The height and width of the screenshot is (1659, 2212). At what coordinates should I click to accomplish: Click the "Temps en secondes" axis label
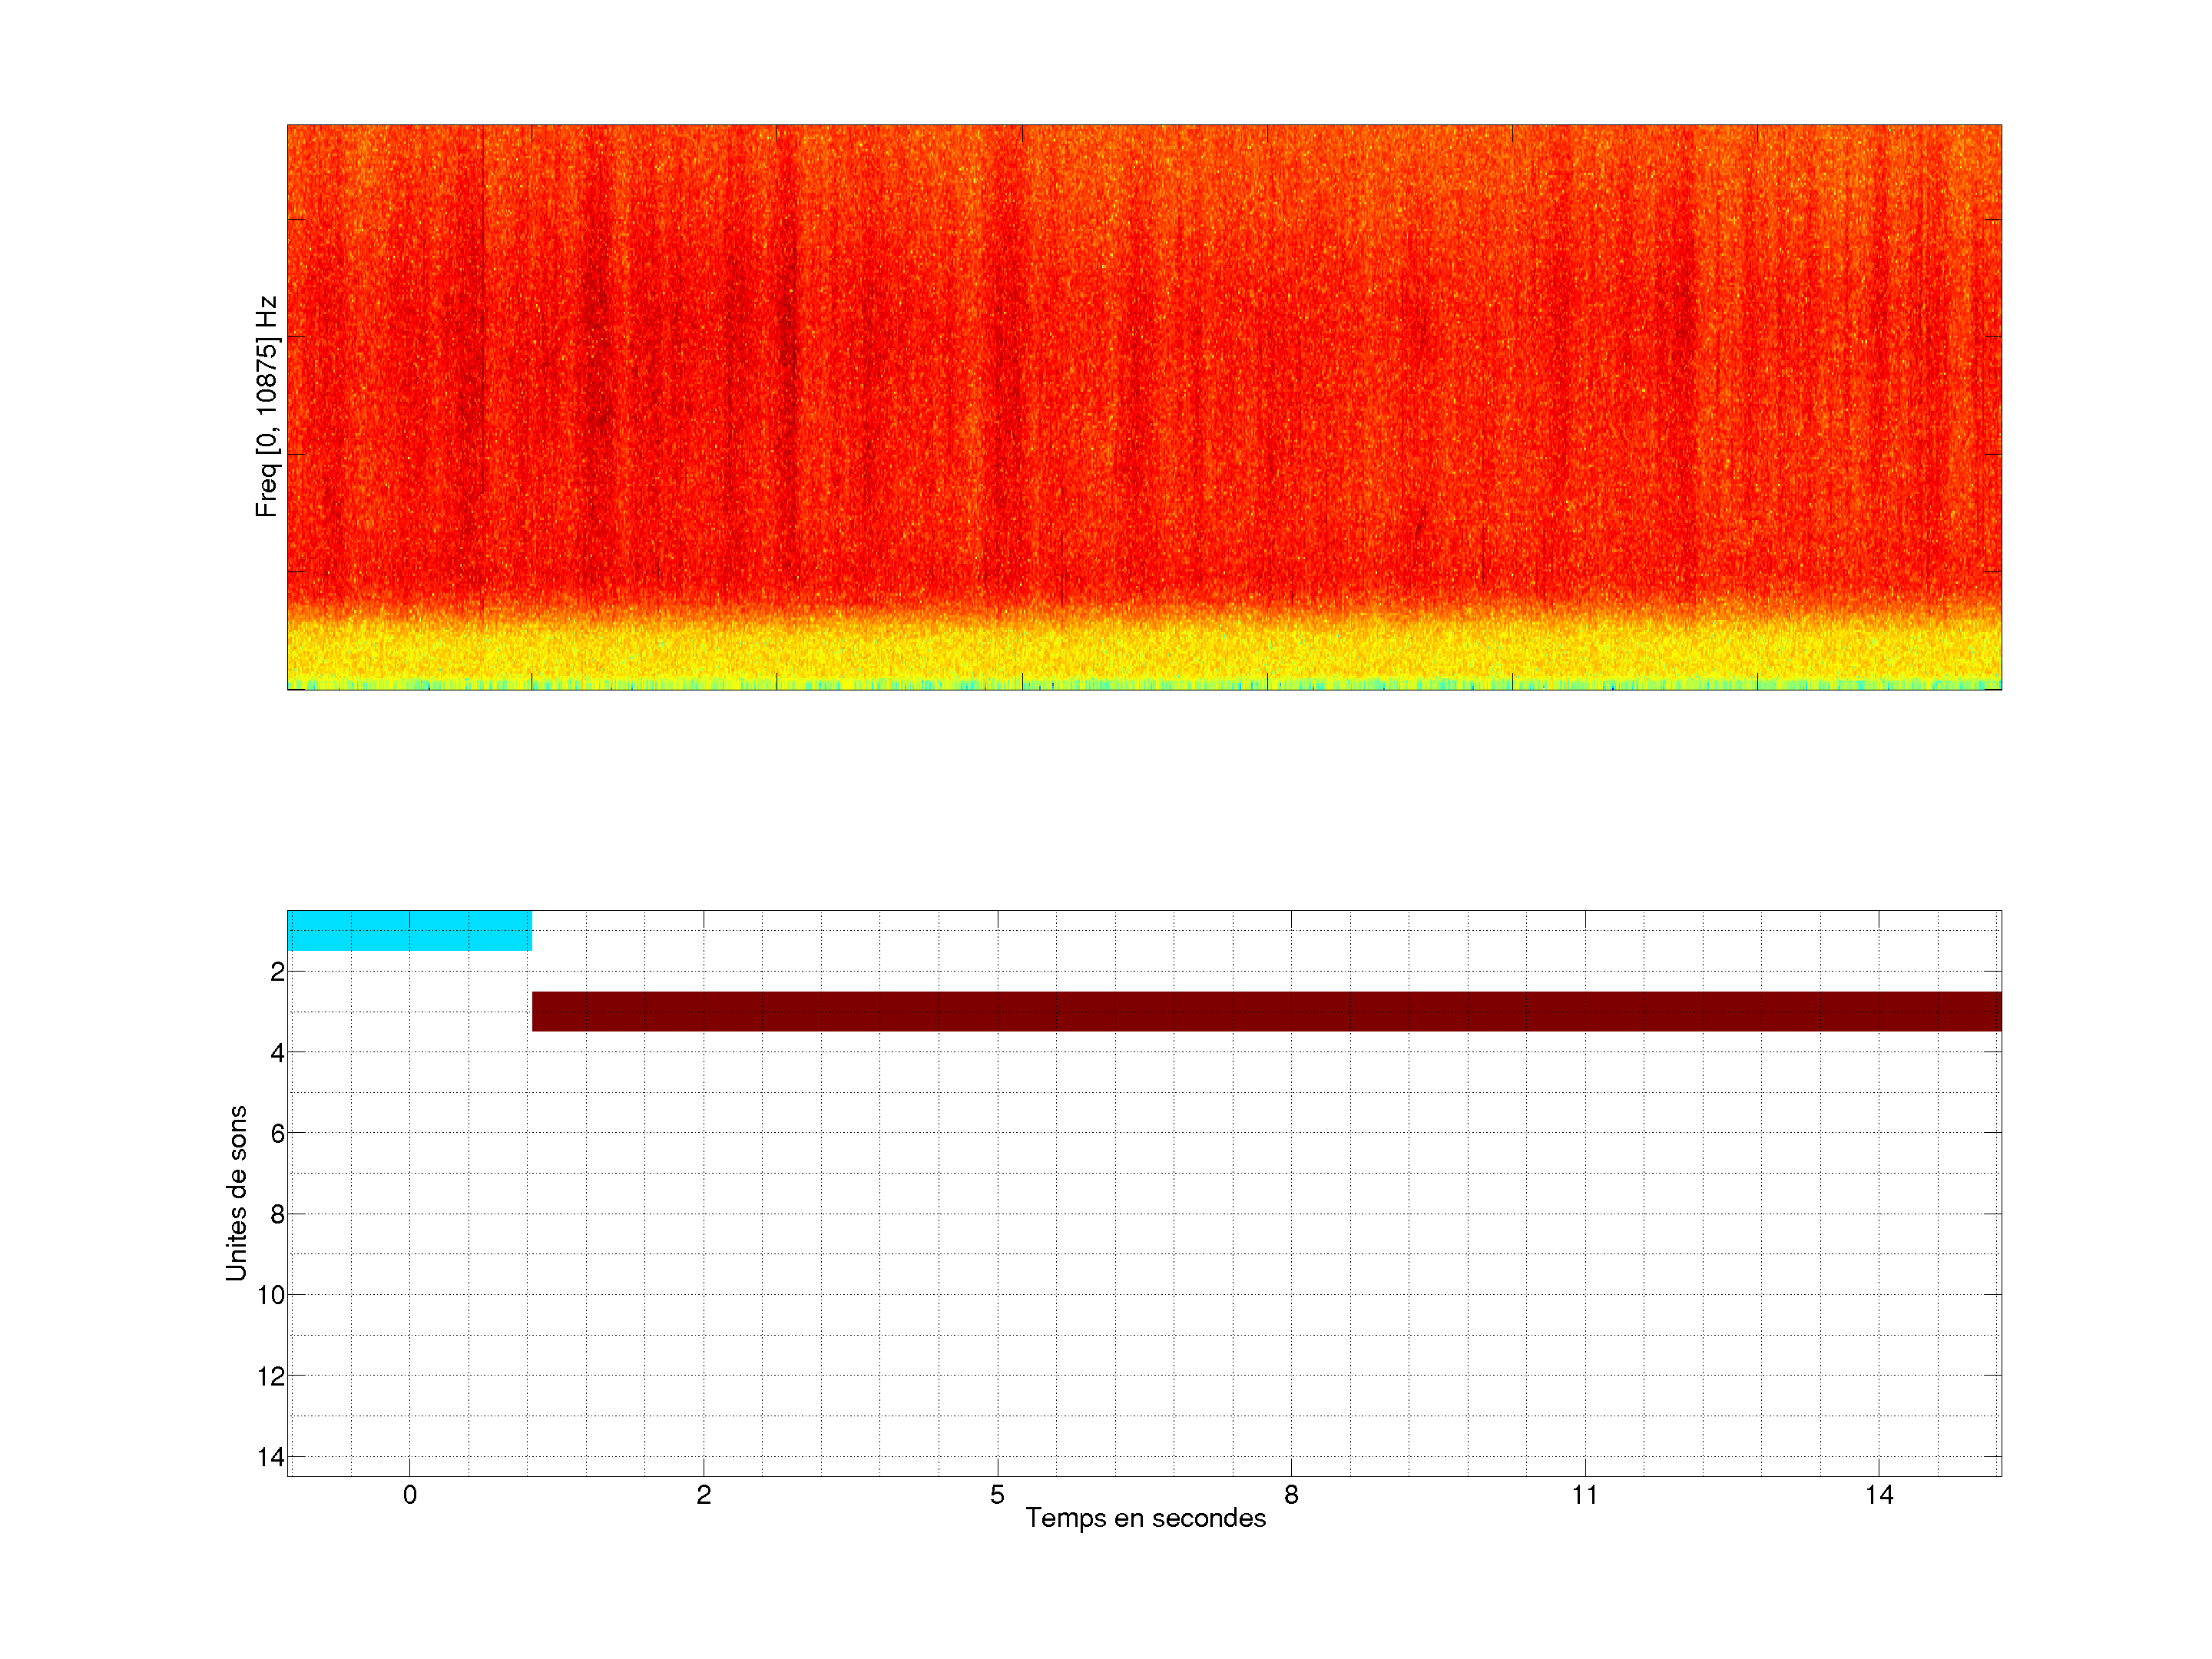pos(1145,1518)
